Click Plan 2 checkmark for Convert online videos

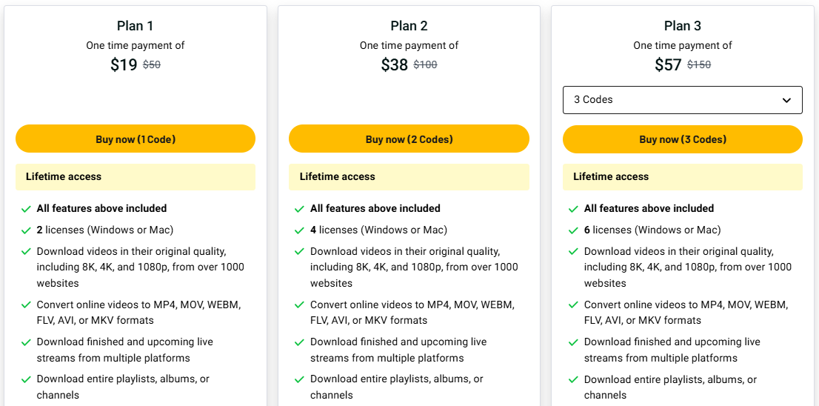(299, 305)
